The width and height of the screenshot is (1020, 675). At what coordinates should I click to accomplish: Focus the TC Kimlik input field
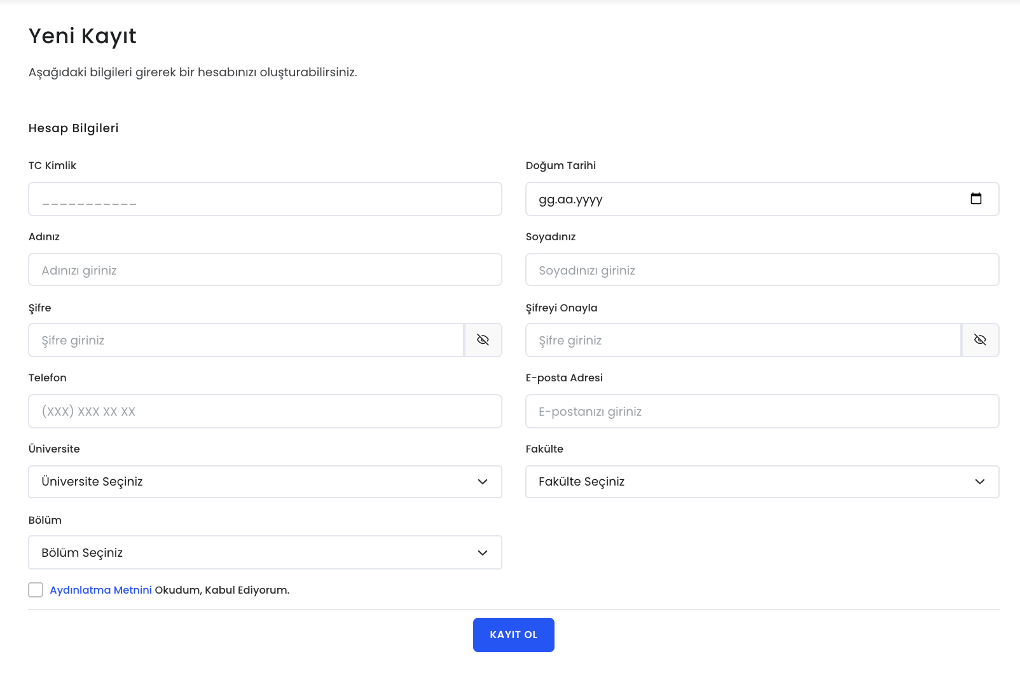pos(265,199)
